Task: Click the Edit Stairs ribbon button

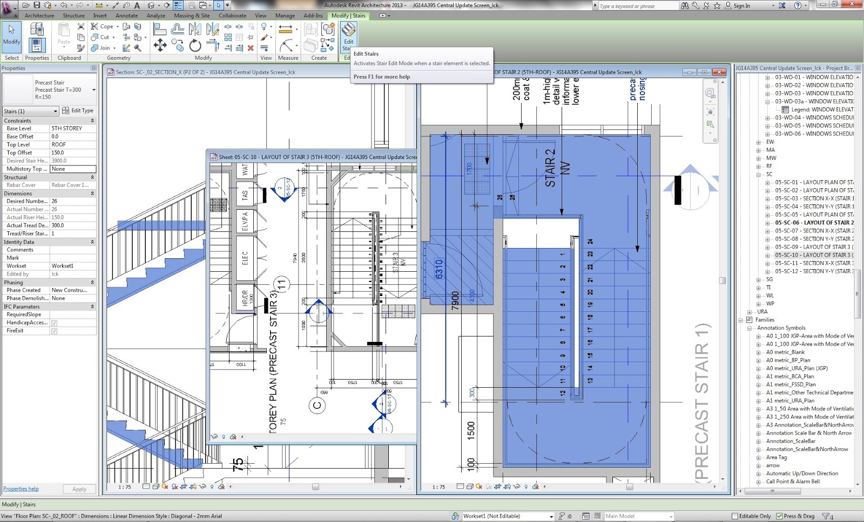Action: click(x=348, y=38)
